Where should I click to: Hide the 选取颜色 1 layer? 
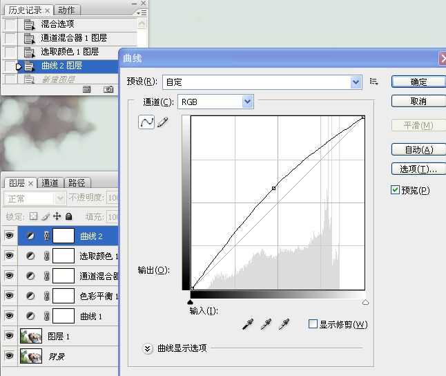9,256
